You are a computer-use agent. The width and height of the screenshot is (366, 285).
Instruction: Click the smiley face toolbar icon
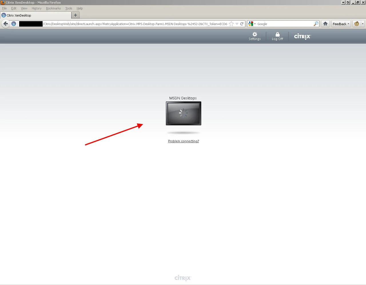pos(357,24)
